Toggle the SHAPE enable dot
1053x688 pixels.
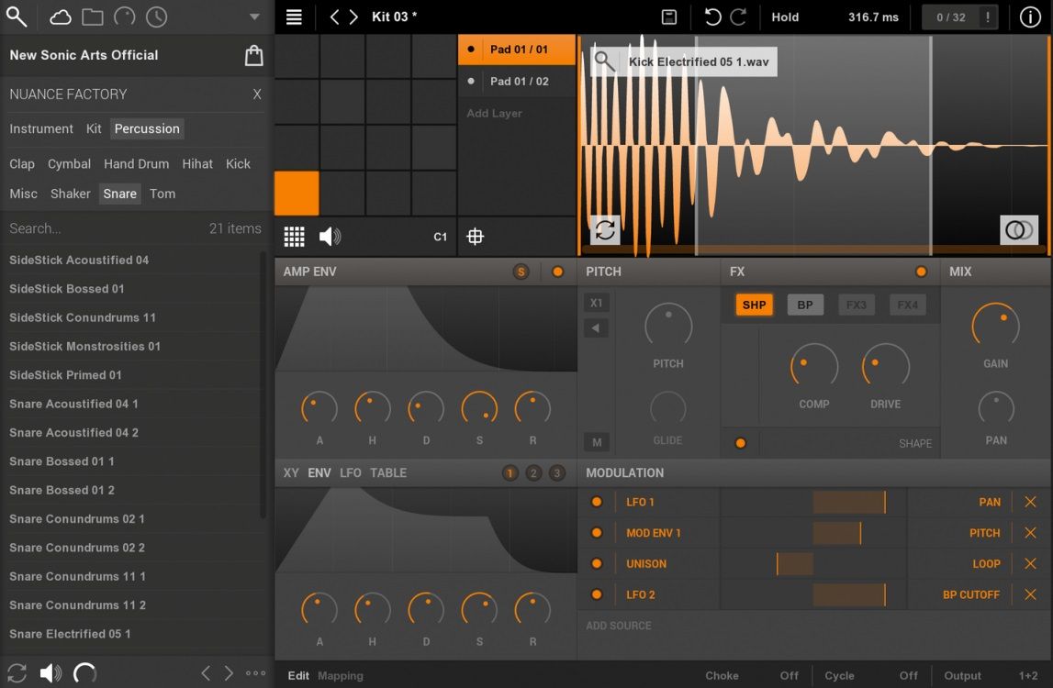[740, 443]
